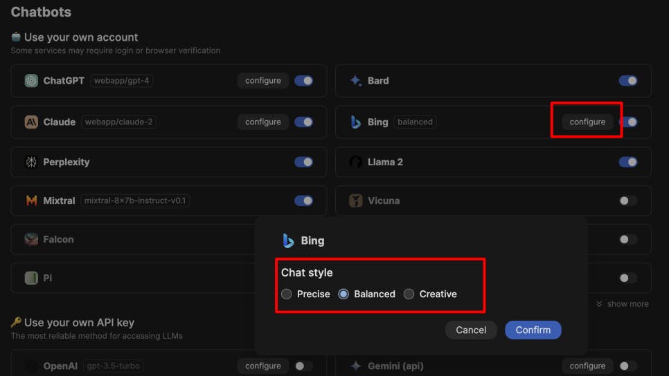669x376 pixels.
Task: Click the key icon beside API key heading
Action: 16,322
